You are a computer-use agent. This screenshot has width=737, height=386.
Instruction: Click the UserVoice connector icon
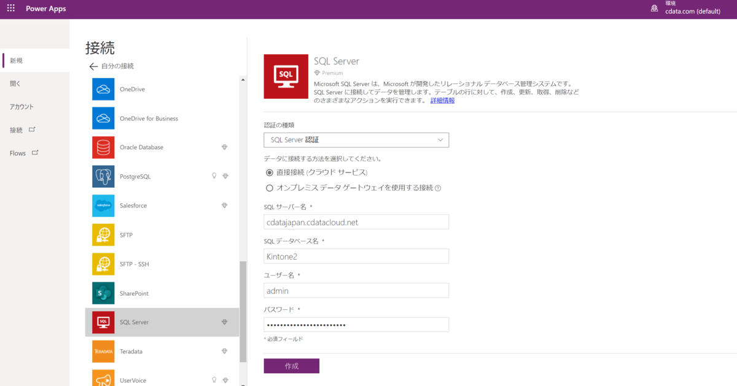[103, 378]
